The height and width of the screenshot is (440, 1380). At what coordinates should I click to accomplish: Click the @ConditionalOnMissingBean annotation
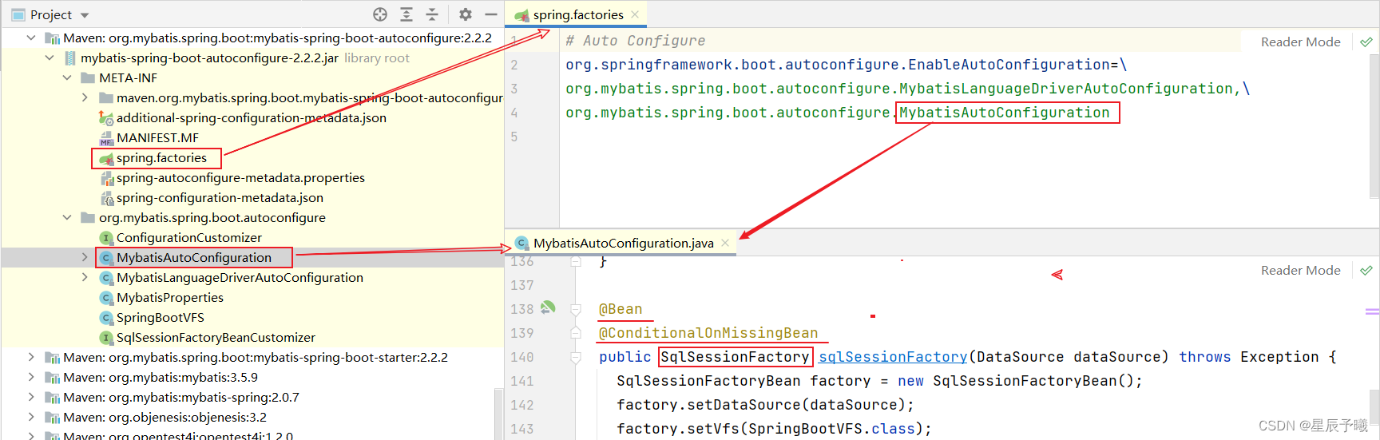tap(708, 333)
